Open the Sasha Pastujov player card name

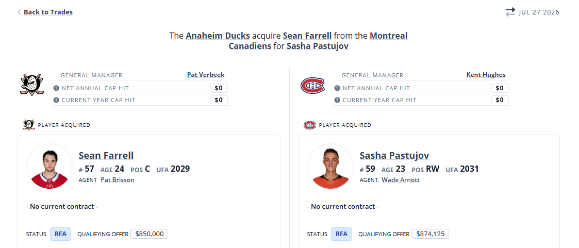click(x=394, y=155)
